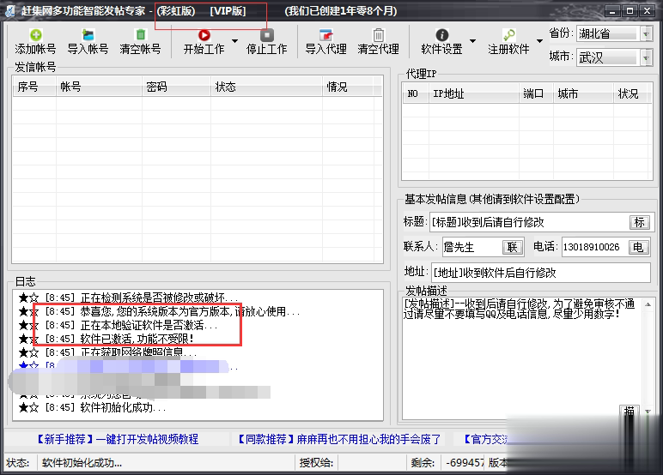Start work with the 开始工作 icon
Screen dimensions: 663x475
[x=204, y=34]
